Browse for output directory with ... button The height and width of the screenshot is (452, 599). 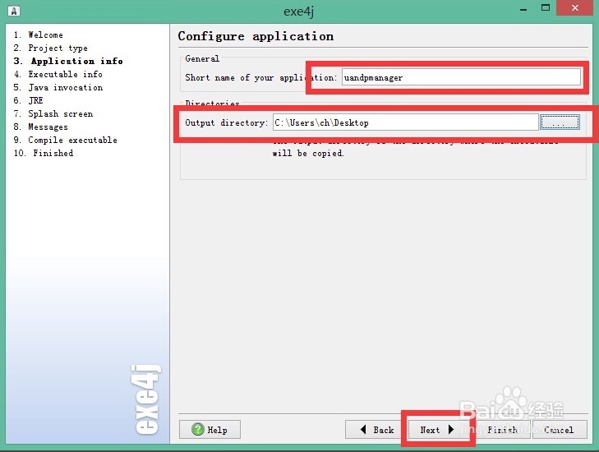pos(560,122)
